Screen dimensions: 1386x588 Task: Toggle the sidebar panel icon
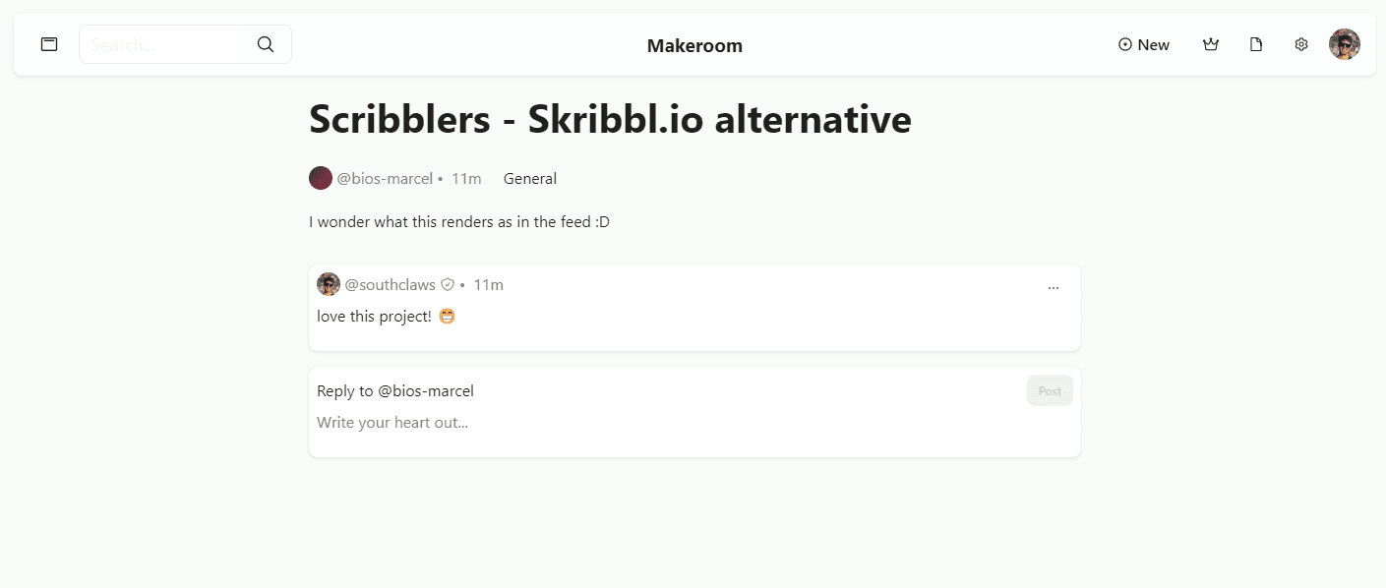49,44
